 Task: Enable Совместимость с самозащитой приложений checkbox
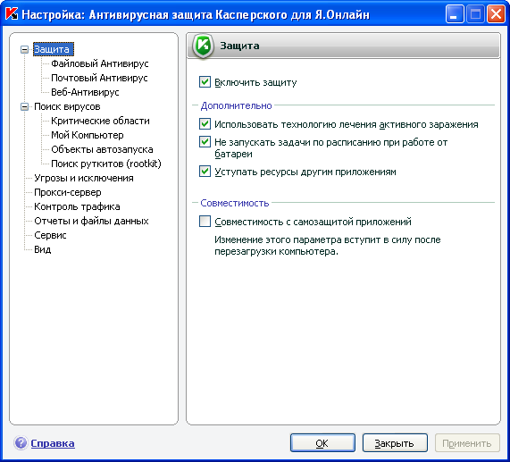pos(205,222)
